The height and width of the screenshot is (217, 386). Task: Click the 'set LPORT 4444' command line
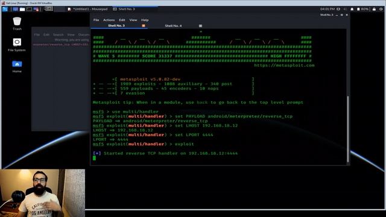pos(153,135)
